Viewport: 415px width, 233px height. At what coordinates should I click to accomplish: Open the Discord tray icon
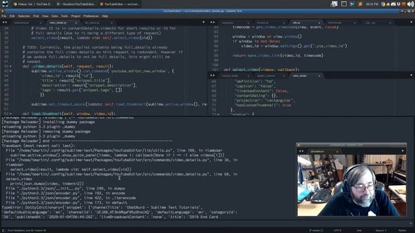tap(394, 5)
